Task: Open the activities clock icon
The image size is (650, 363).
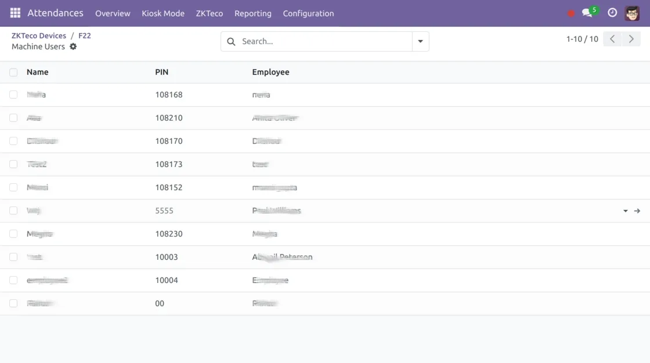Action: coord(612,13)
